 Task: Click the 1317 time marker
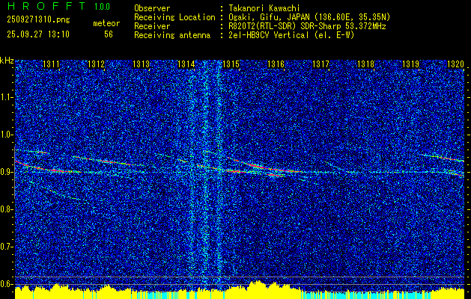[320, 64]
